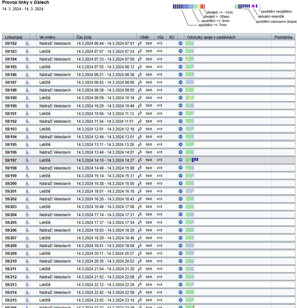Viewport: 297px width, 308px height.
Task: Click the metro M icon in row 59/203
Action: pos(181,207)
